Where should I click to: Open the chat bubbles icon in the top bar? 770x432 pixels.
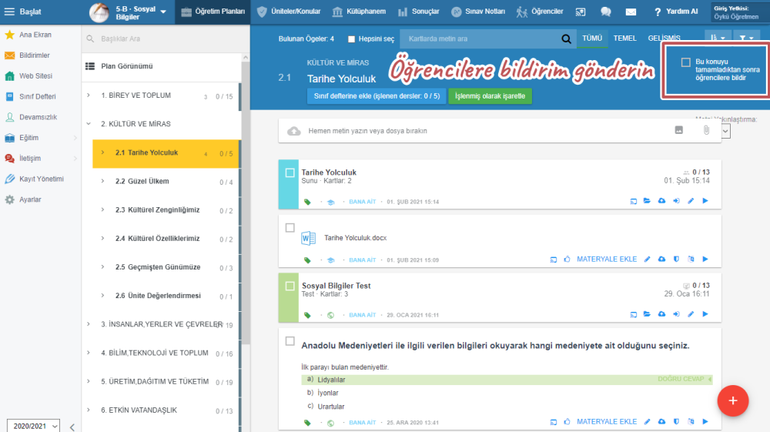605,12
